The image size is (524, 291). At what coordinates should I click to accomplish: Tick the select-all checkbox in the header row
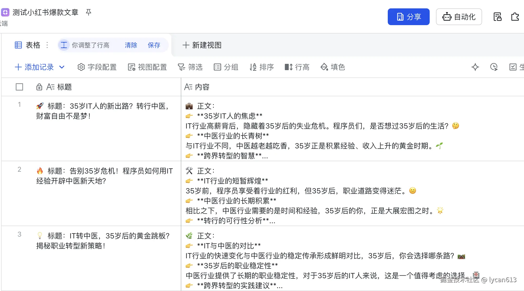tap(19, 87)
